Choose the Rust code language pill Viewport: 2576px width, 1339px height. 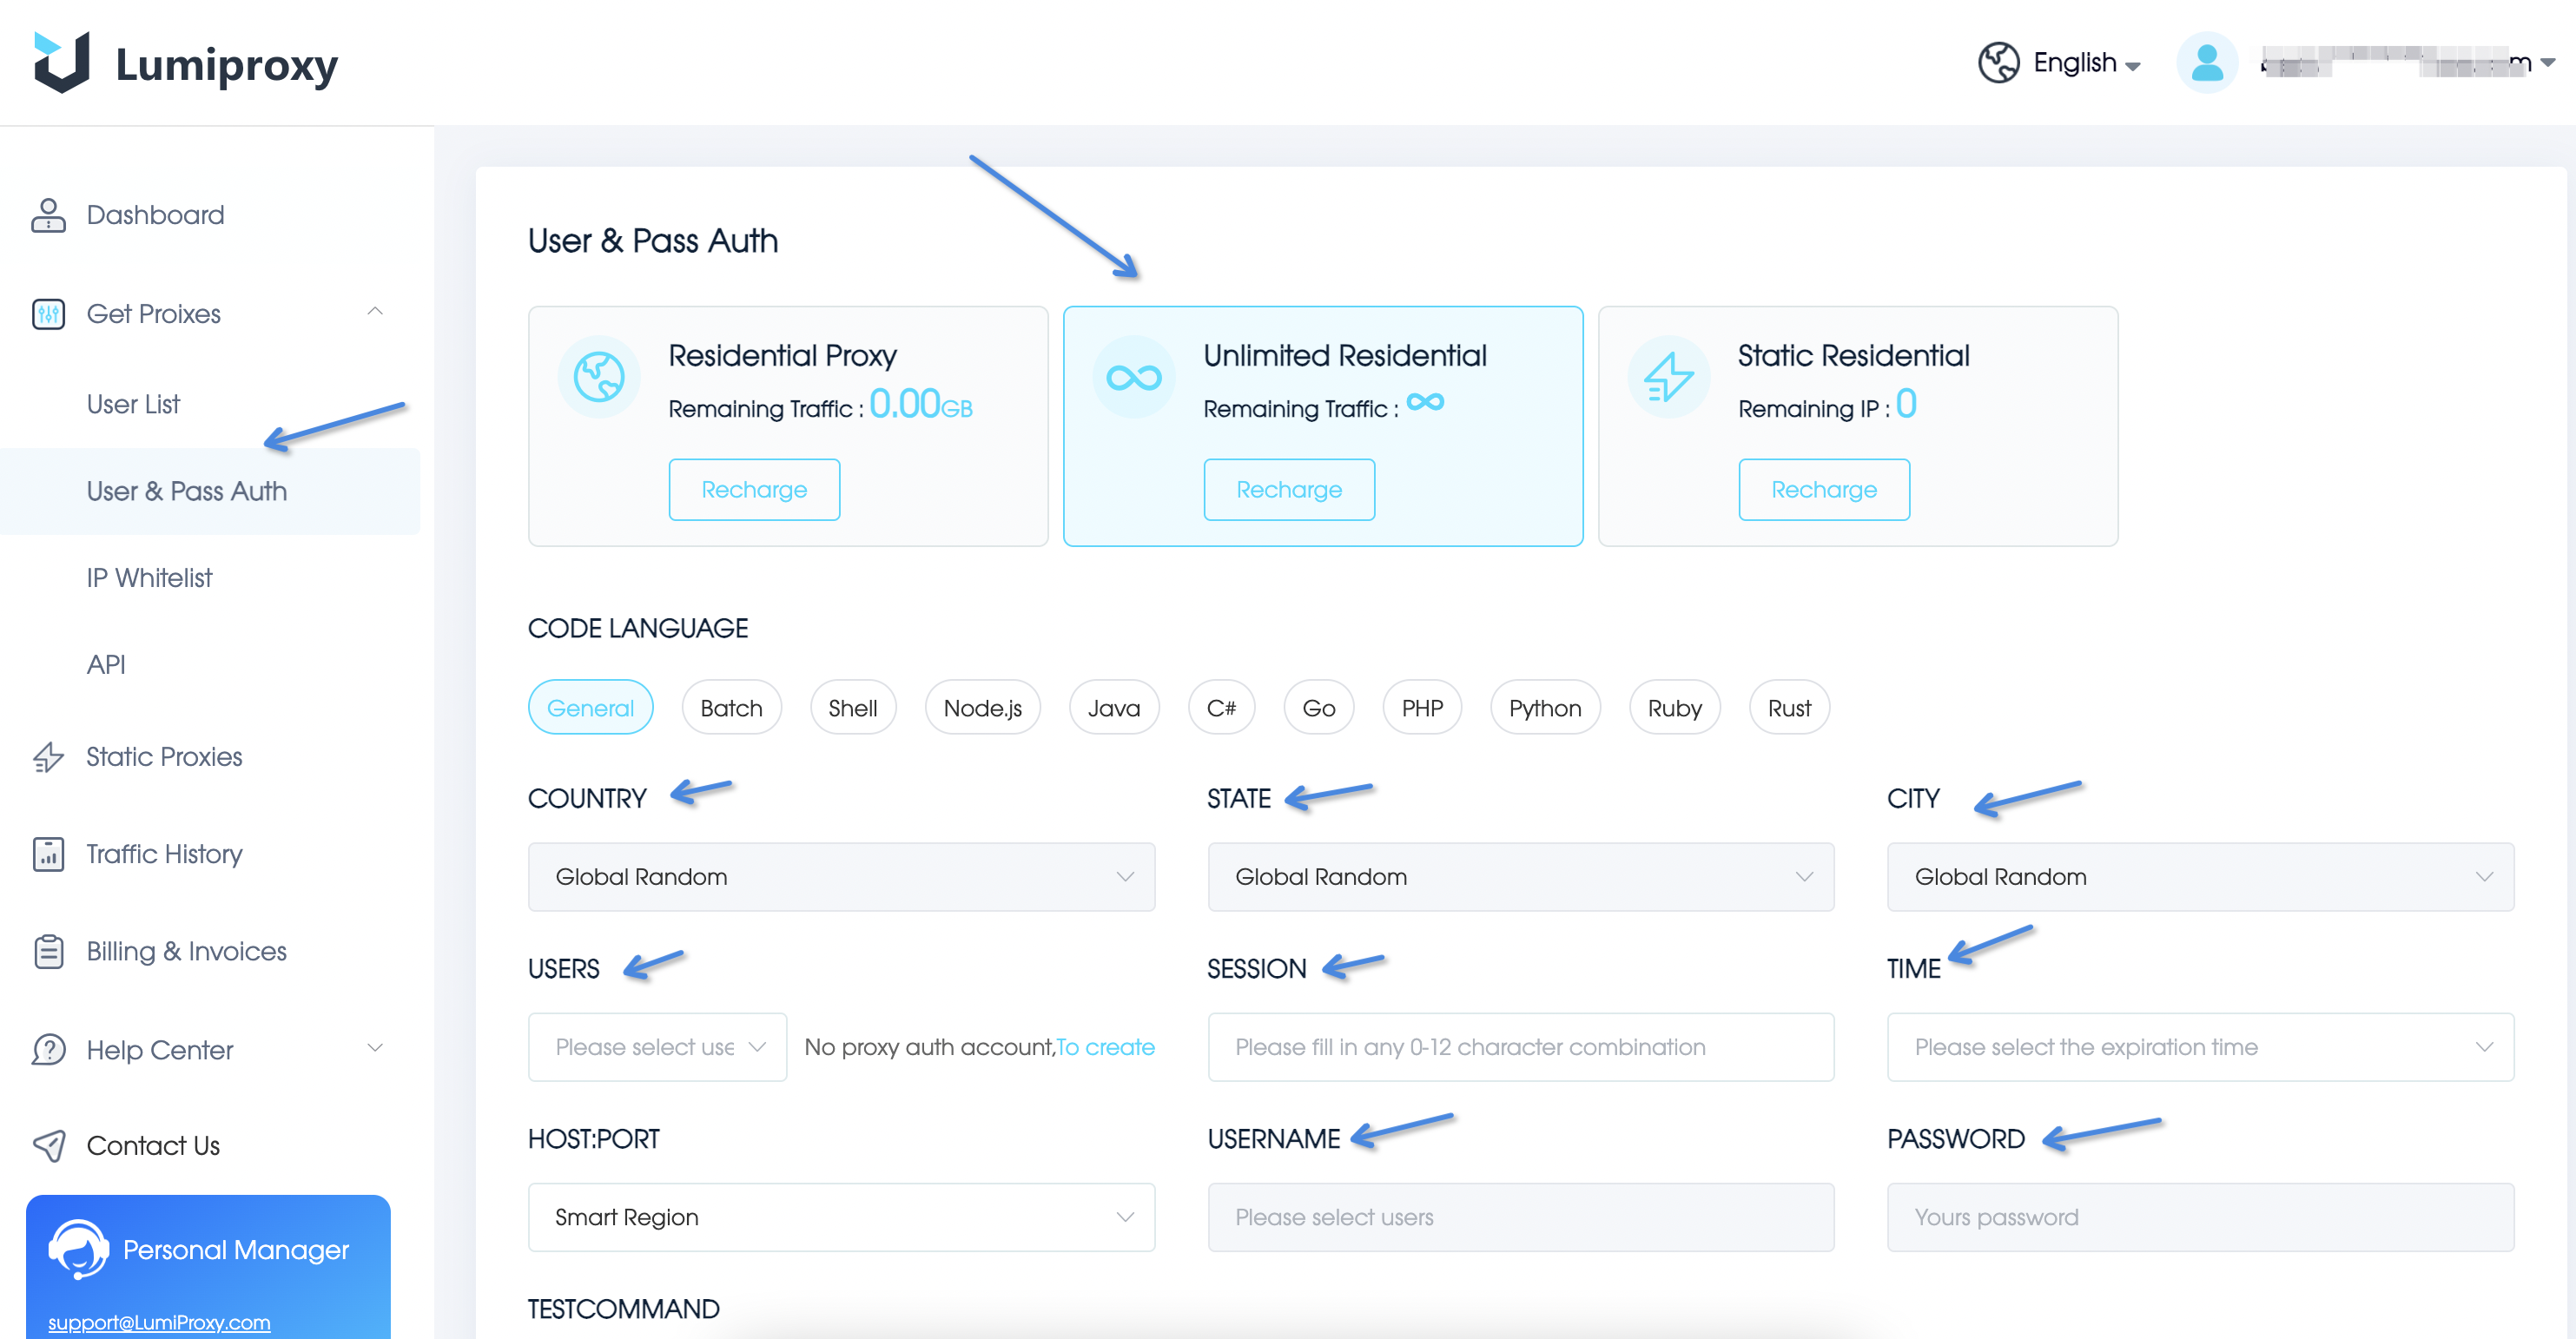coord(1788,708)
